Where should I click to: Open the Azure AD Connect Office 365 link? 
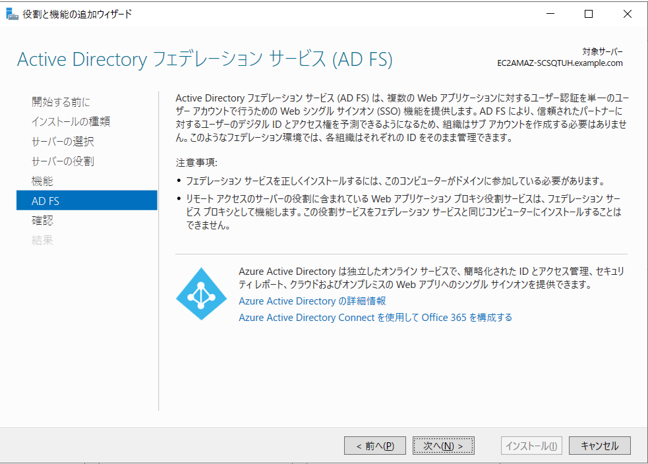tap(375, 317)
